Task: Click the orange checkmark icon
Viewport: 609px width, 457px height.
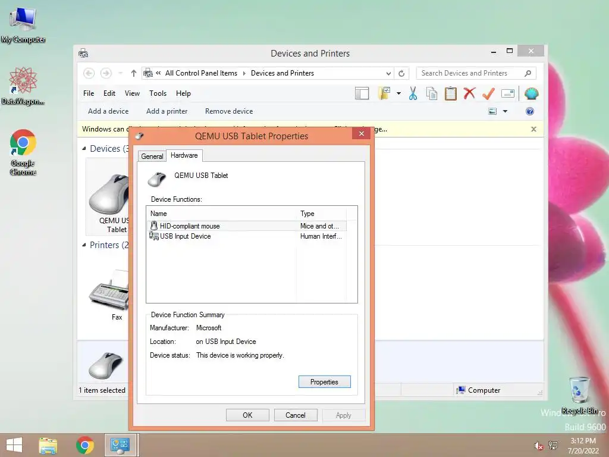Action: 488,93
